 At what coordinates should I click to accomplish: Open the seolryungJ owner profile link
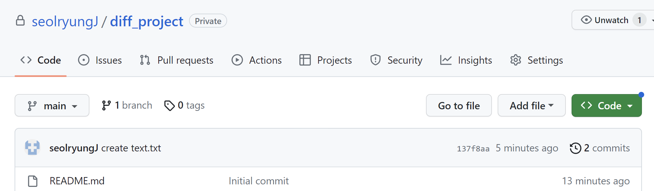pos(65,22)
